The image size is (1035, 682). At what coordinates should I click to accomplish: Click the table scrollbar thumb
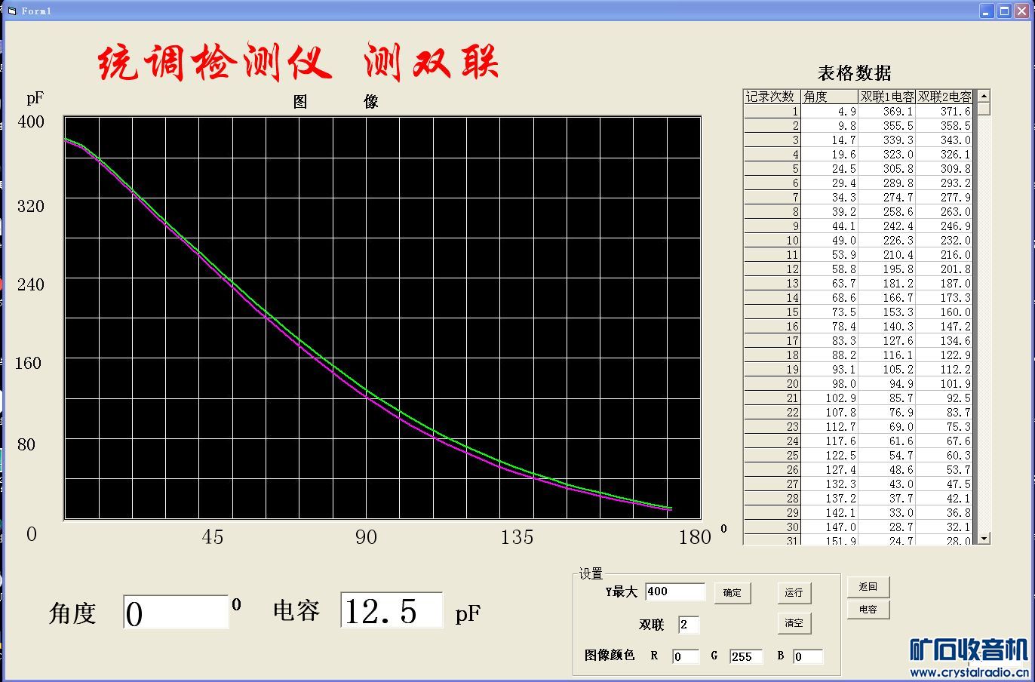(x=984, y=109)
